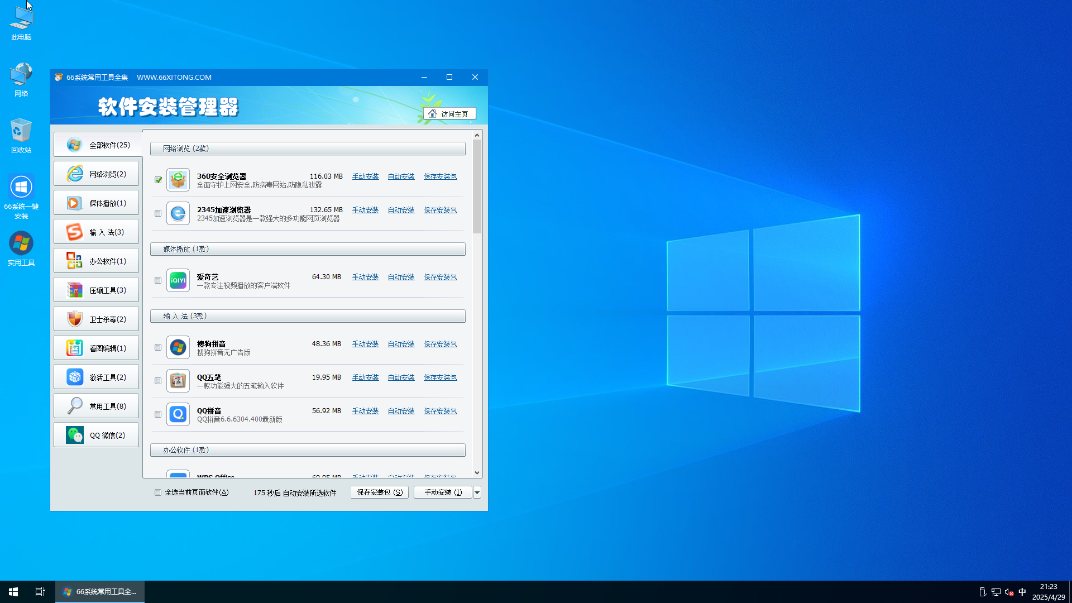Click the 175 秒后 自动安装所选软件 countdown text
Viewport: 1072px width, 603px height.
(x=295, y=493)
